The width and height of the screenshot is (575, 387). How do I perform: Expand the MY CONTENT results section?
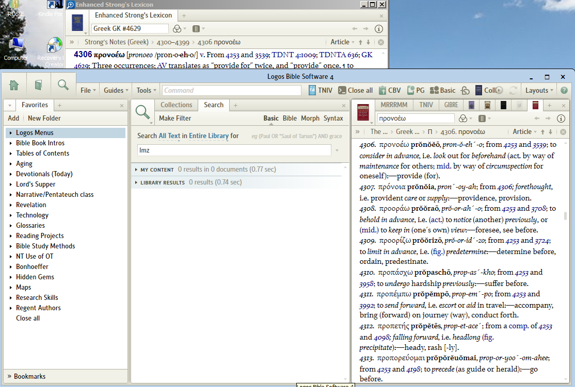(x=136, y=170)
